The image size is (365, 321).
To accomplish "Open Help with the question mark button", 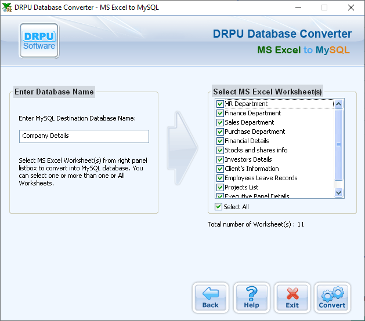I will pyautogui.click(x=251, y=298).
